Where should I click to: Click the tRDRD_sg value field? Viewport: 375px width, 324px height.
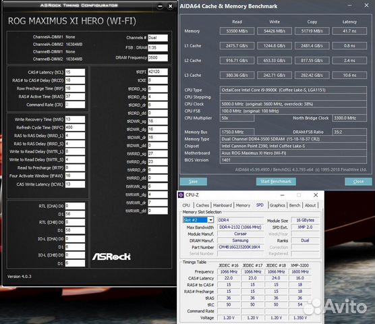coord(158,89)
